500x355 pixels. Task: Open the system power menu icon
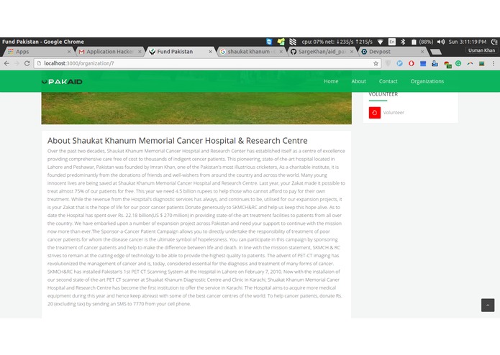[494, 42]
